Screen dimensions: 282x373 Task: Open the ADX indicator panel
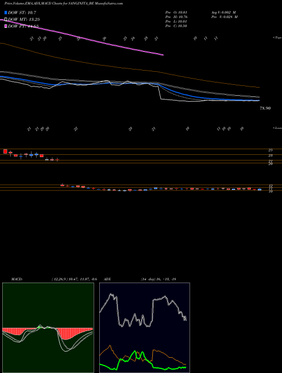(144, 328)
